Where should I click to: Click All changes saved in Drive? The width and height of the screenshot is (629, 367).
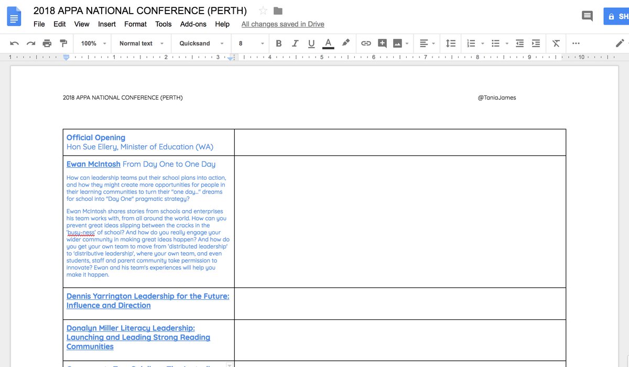283,24
